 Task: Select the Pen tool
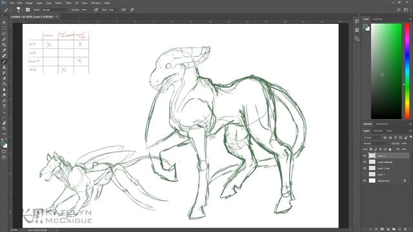pyautogui.click(x=4, y=101)
